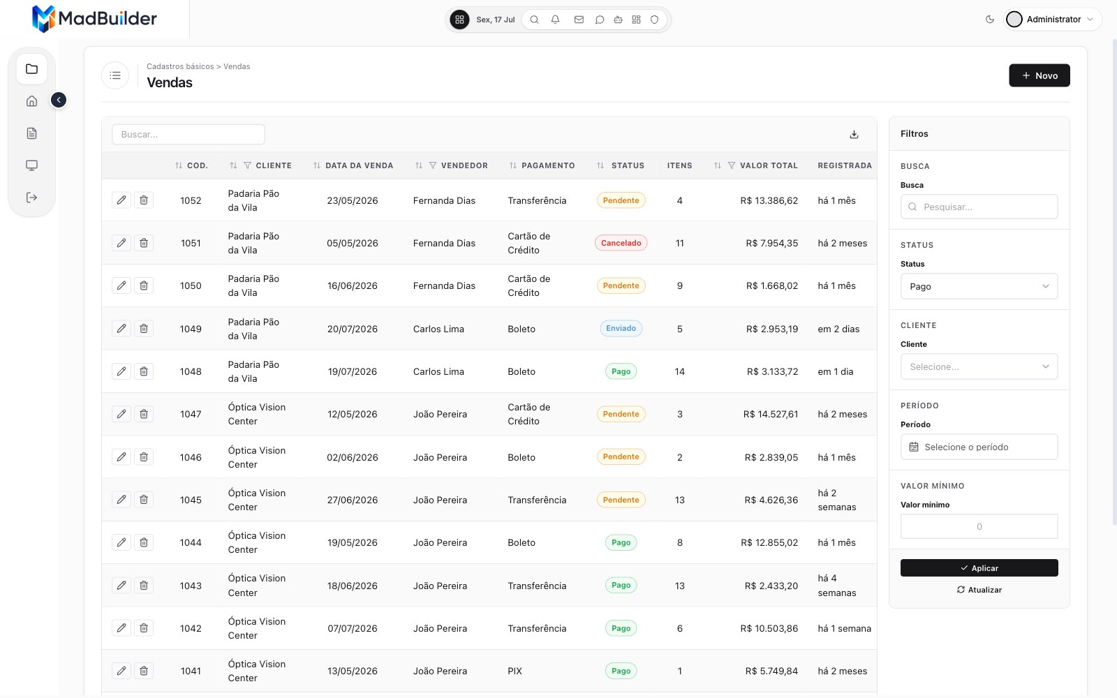
Task: Open the shield security icon
Action: 654,20
